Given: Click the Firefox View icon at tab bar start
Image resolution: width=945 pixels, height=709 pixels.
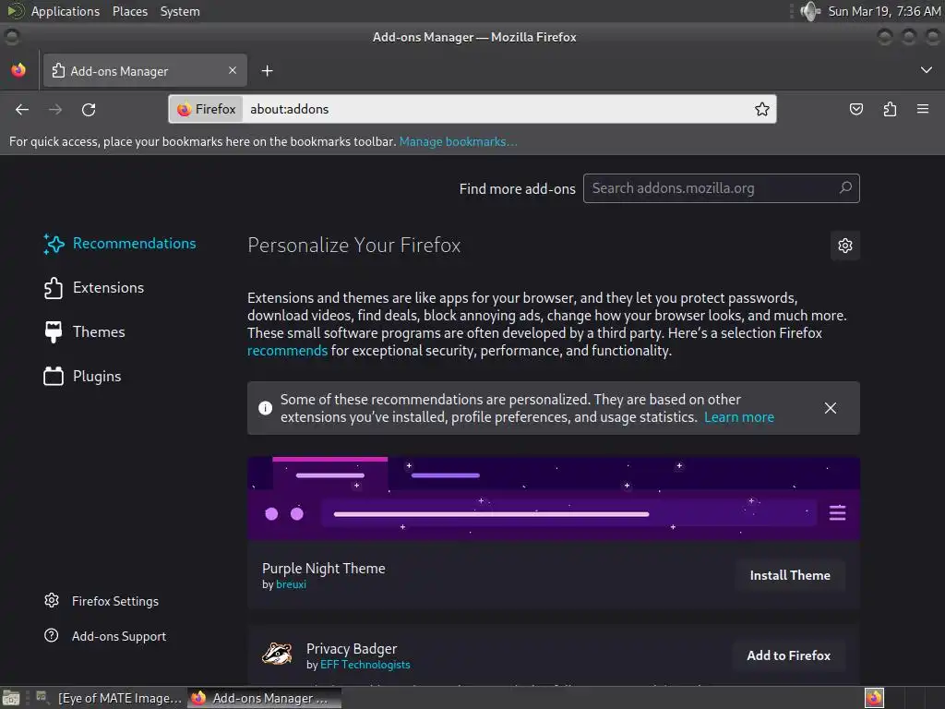Looking at the screenshot, I should (18, 70).
